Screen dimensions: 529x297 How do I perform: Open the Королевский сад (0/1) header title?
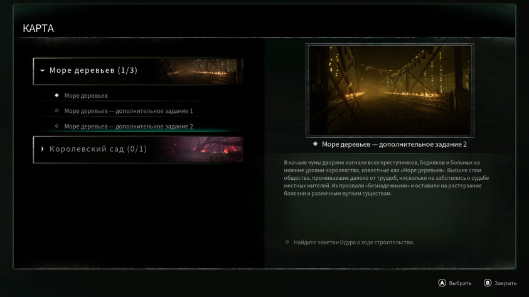(x=97, y=149)
